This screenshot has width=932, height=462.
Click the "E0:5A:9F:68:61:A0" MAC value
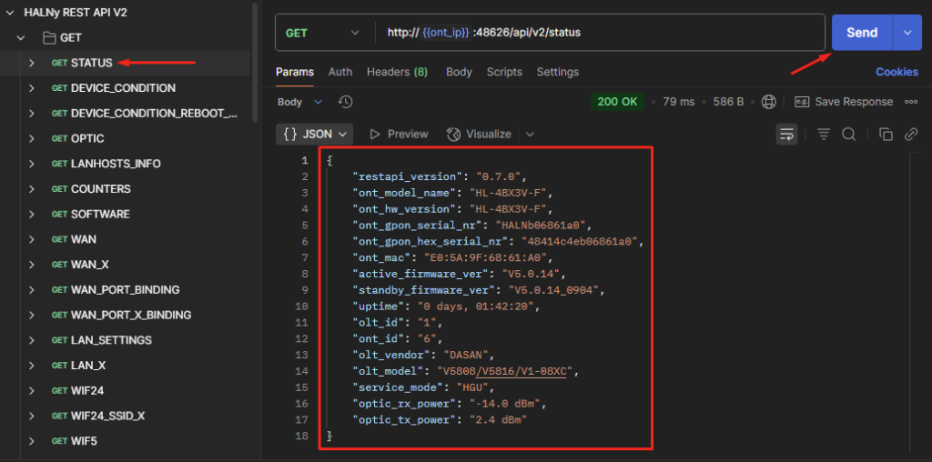pos(488,257)
